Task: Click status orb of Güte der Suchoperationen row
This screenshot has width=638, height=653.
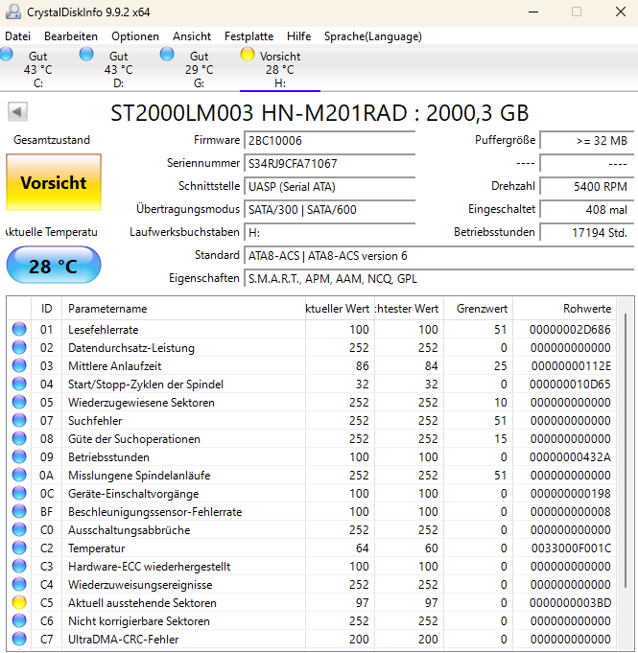Action: coord(19,438)
